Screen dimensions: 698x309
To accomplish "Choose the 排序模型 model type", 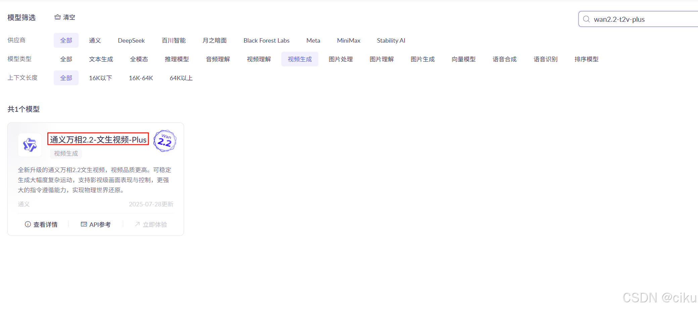I will pyautogui.click(x=587, y=59).
